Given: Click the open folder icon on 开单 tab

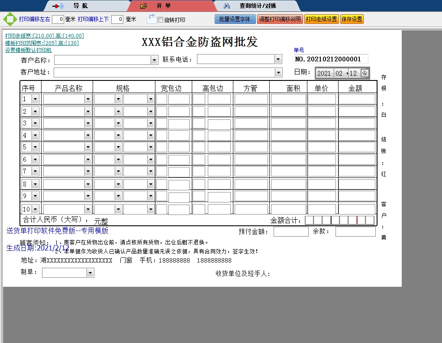Looking at the screenshot, I should tap(144, 6).
